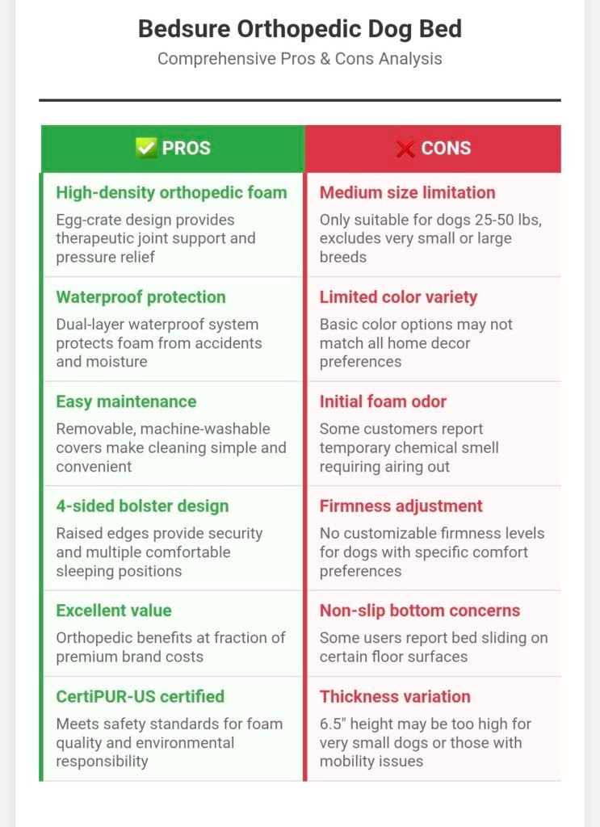The image size is (600, 827).
Task: Select the Firmness adjustment heading
Action: pos(401,506)
